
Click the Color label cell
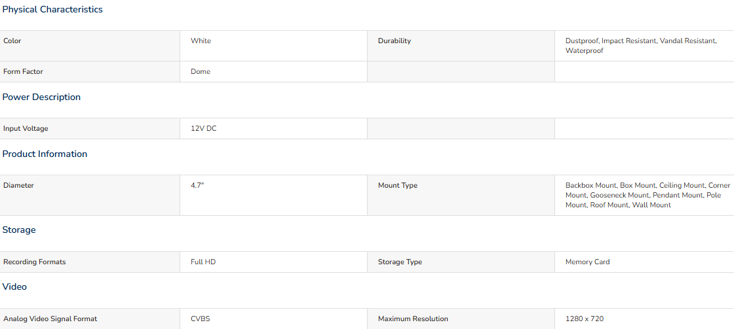point(90,46)
